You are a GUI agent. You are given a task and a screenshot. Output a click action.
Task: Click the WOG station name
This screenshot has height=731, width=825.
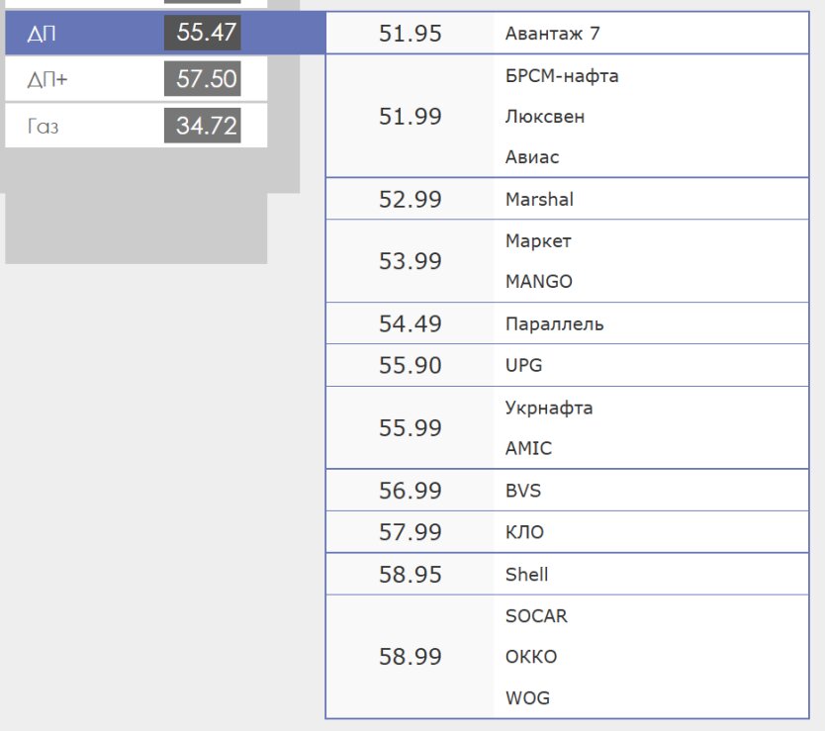point(527,697)
